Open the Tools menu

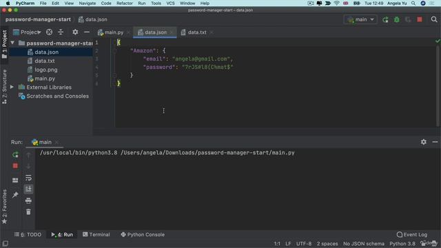(156, 3)
